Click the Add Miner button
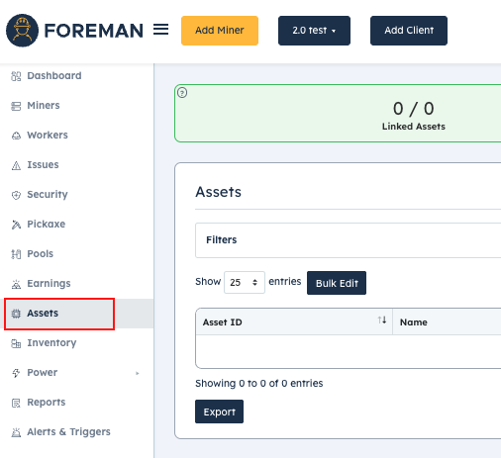Image resolution: width=501 pixels, height=458 pixels. pos(220,31)
